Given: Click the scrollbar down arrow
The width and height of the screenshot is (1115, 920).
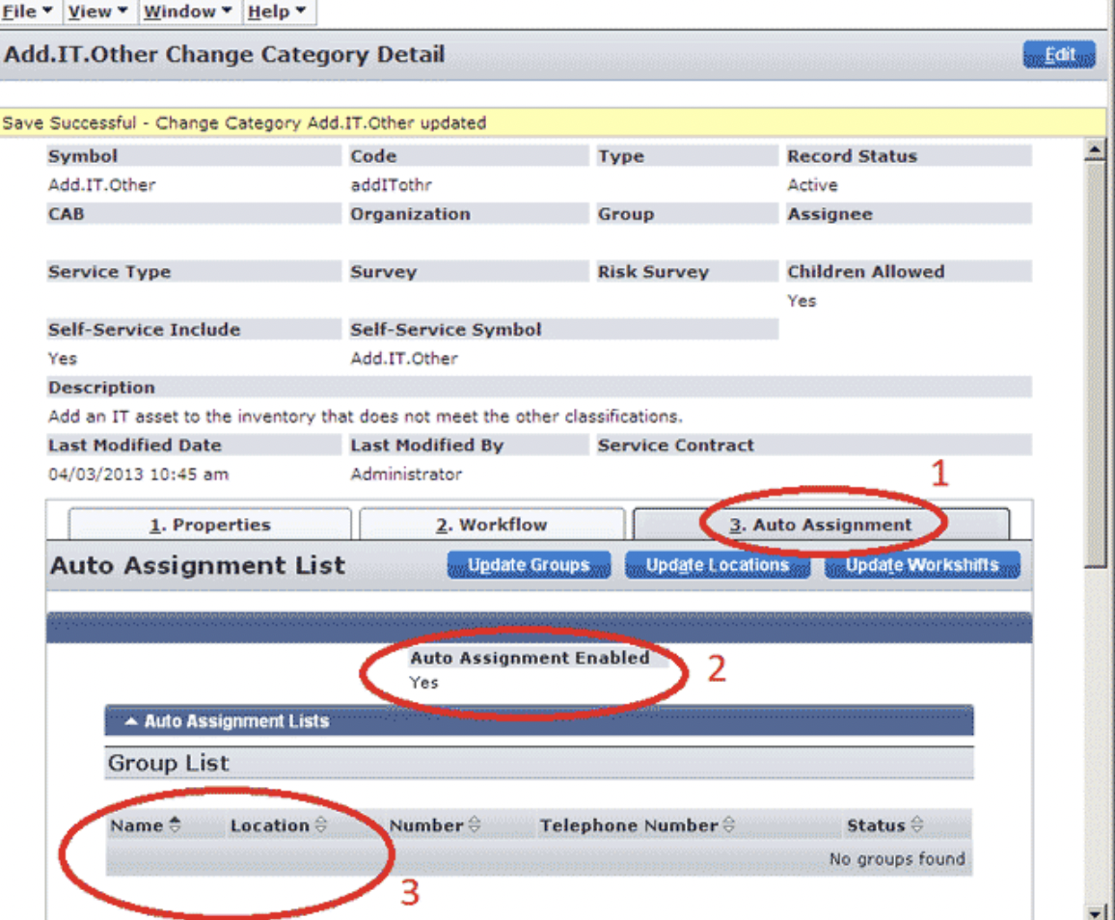Looking at the screenshot, I should tap(1095, 910).
